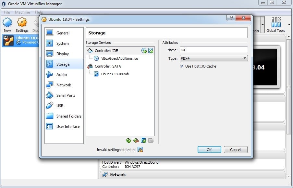This screenshot has width=293, height=188.
Task: Expand Global Tools dropdown arrow
Action: [x=289, y=25]
